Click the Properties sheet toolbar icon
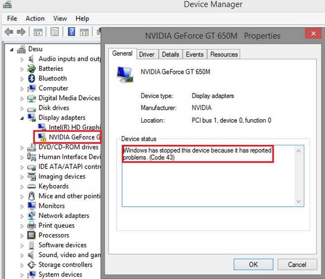The width and height of the screenshot is (325, 279). pyautogui.click(x=55, y=32)
